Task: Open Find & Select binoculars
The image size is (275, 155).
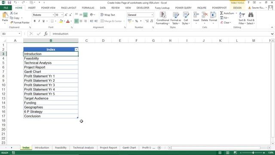Action: click(x=251, y=18)
